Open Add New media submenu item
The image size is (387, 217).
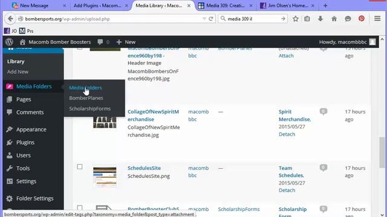[x=18, y=72]
